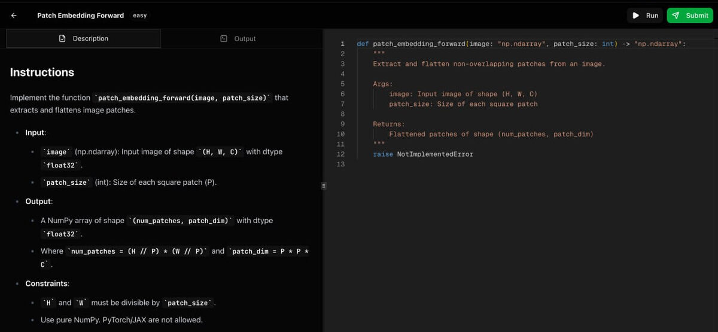Click the 'Patch Embedding Forward' title
Viewport: 718px width, 332px height.
(81, 16)
